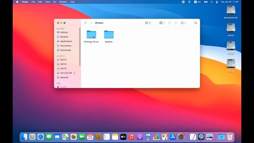This screenshot has height=143, width=254.
Task: Open the Action ellipsis menu
Action: click(x=183, y=23)
